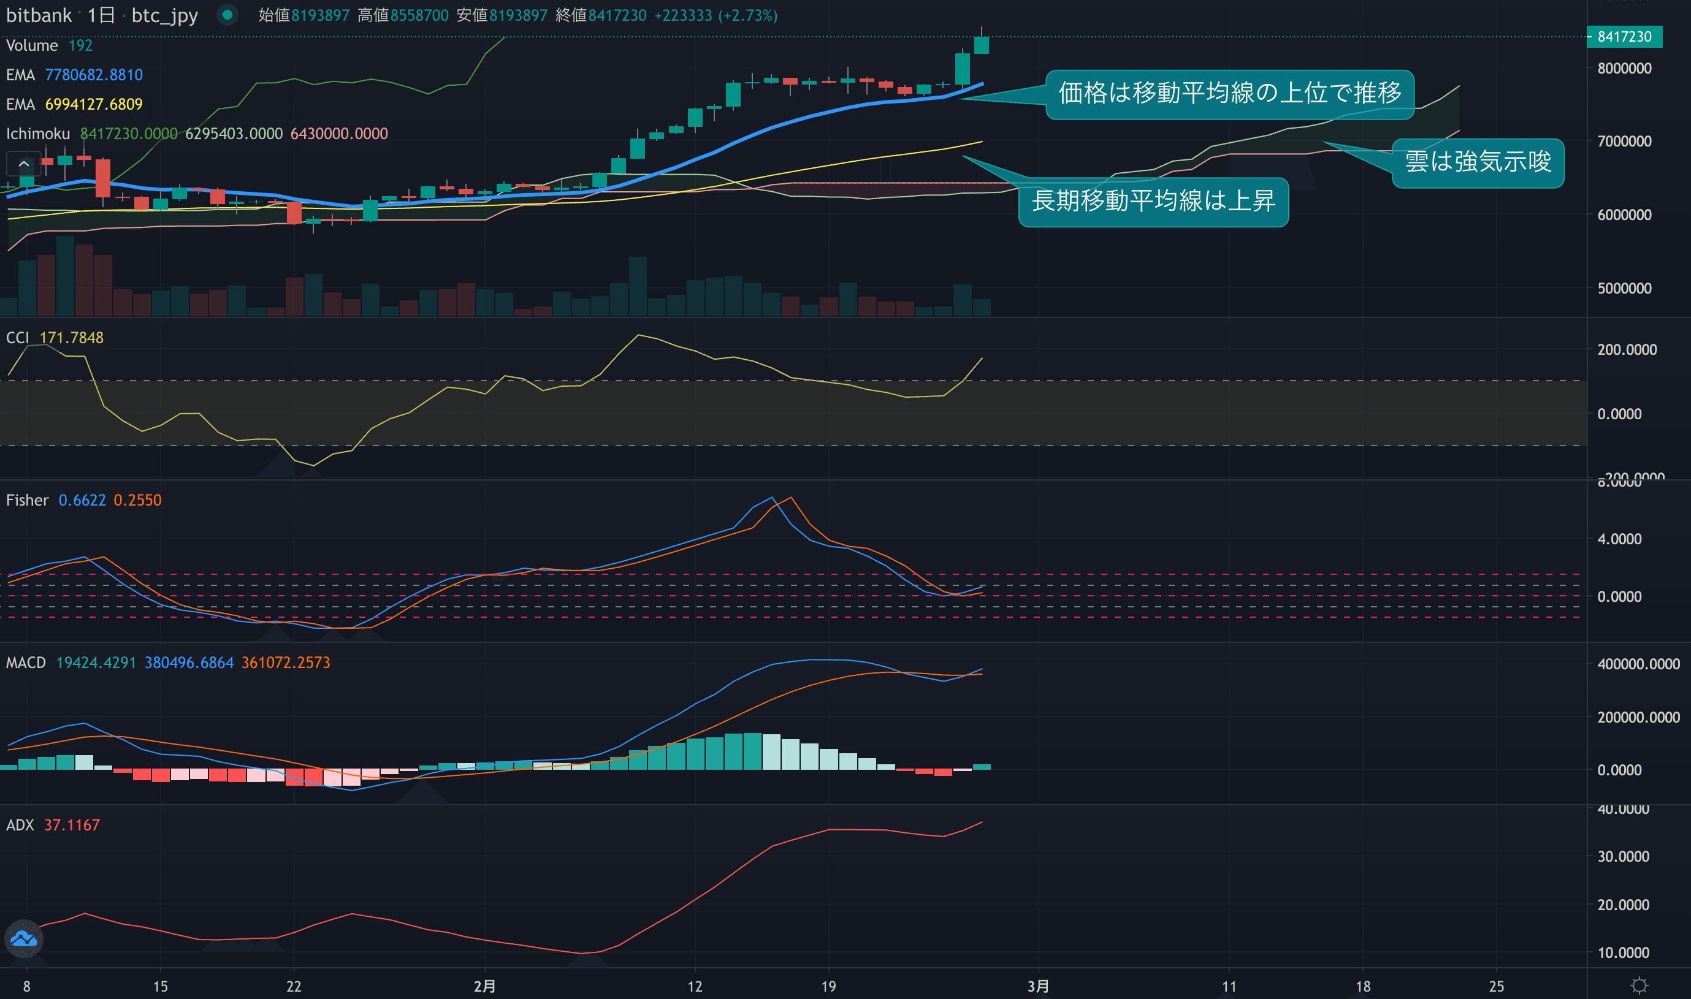Select the ADX indicator label
1691x999 pixels.
(x=20, y=825)
